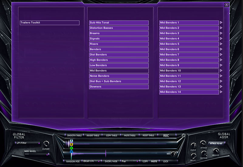Preview Mid Benders 2 with its play arrow
This screenshot has width=243, height=167.
[x=221, y=28]
